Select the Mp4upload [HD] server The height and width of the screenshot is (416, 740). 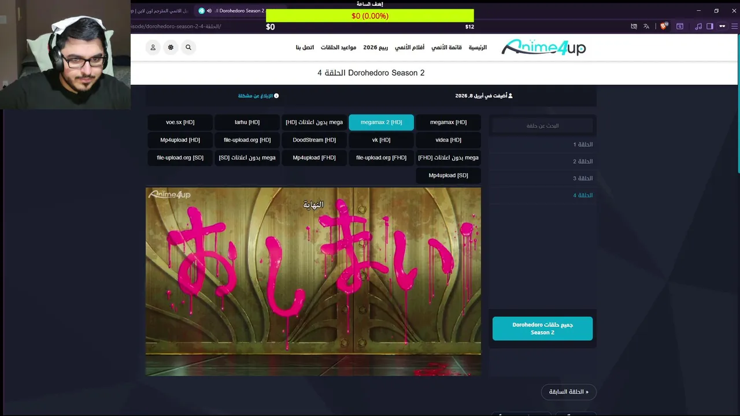pos(180,140)
